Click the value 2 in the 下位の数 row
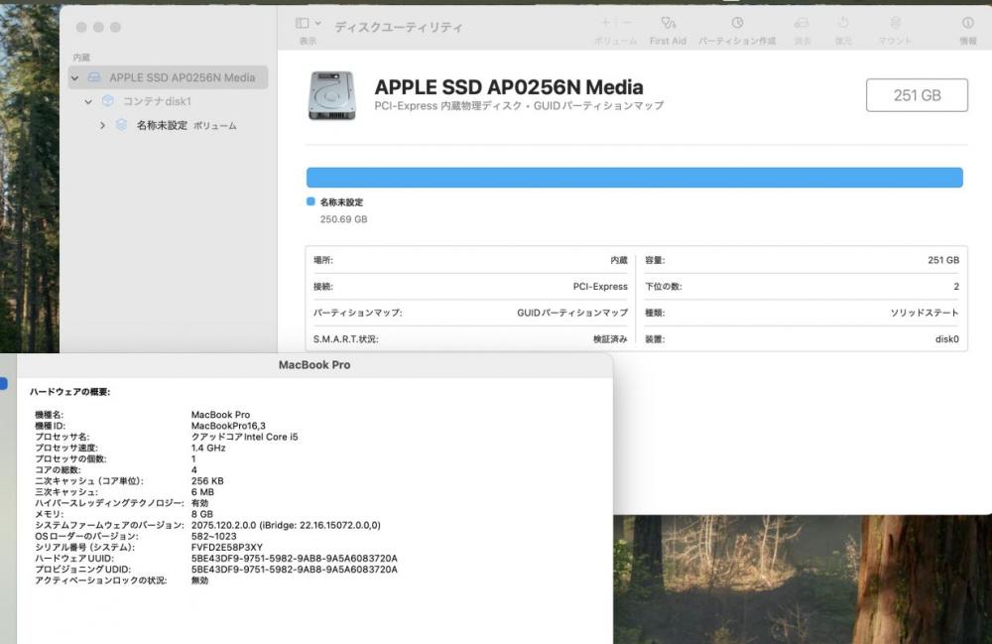 coord(956,287)
